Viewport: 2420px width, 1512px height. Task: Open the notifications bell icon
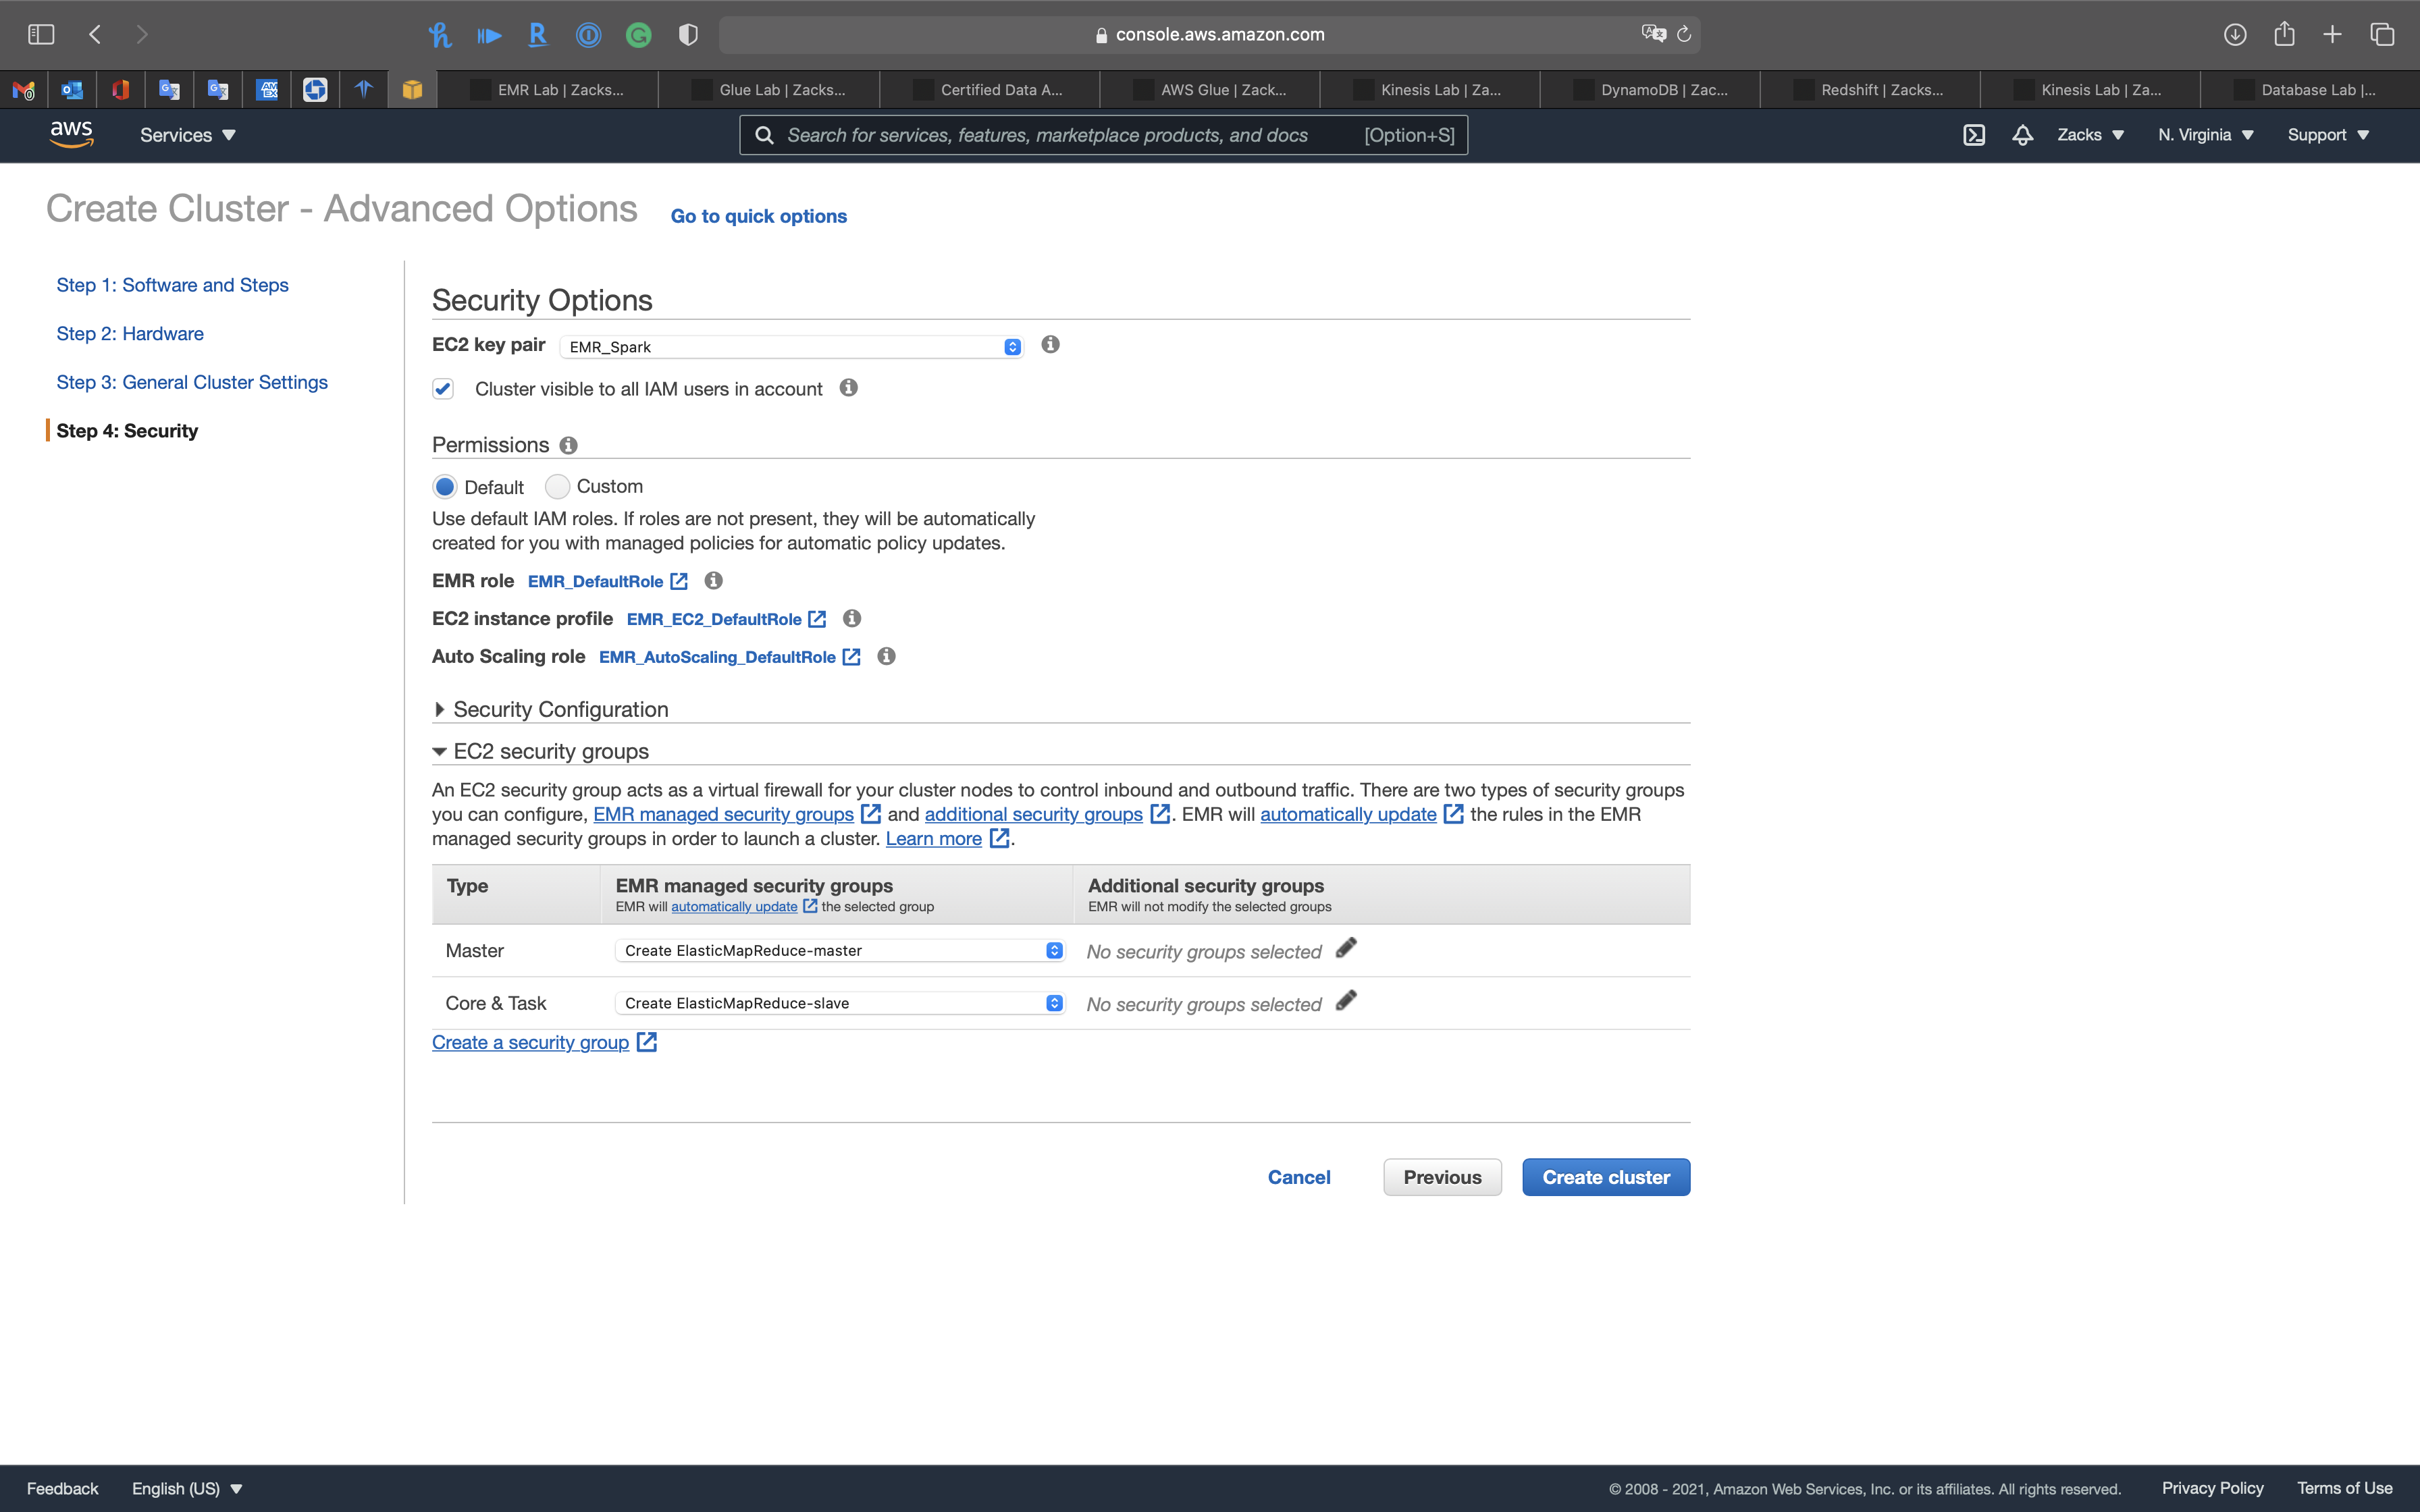tap(2022, 135)
